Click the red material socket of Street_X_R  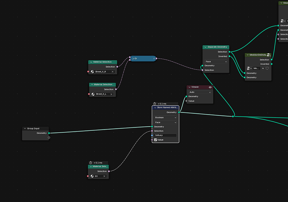coord(88,72)
